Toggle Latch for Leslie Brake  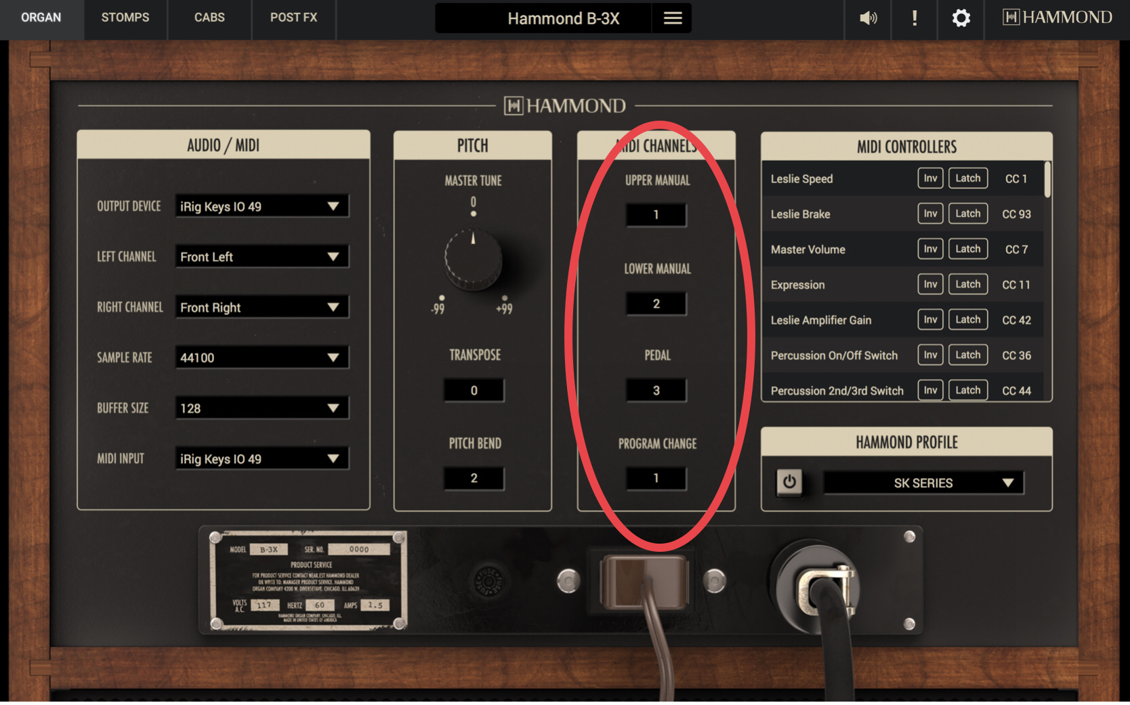(967, 214)
